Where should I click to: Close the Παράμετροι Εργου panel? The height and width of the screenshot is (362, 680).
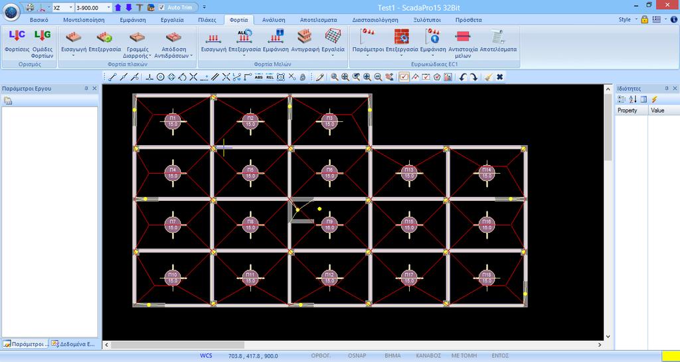(94, 88)
